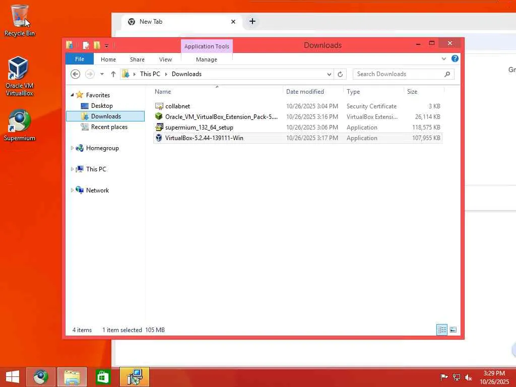Screen dimensions: 516x387
Task: Select Homegroup in the navigation pane
Action: click(102, 148)
